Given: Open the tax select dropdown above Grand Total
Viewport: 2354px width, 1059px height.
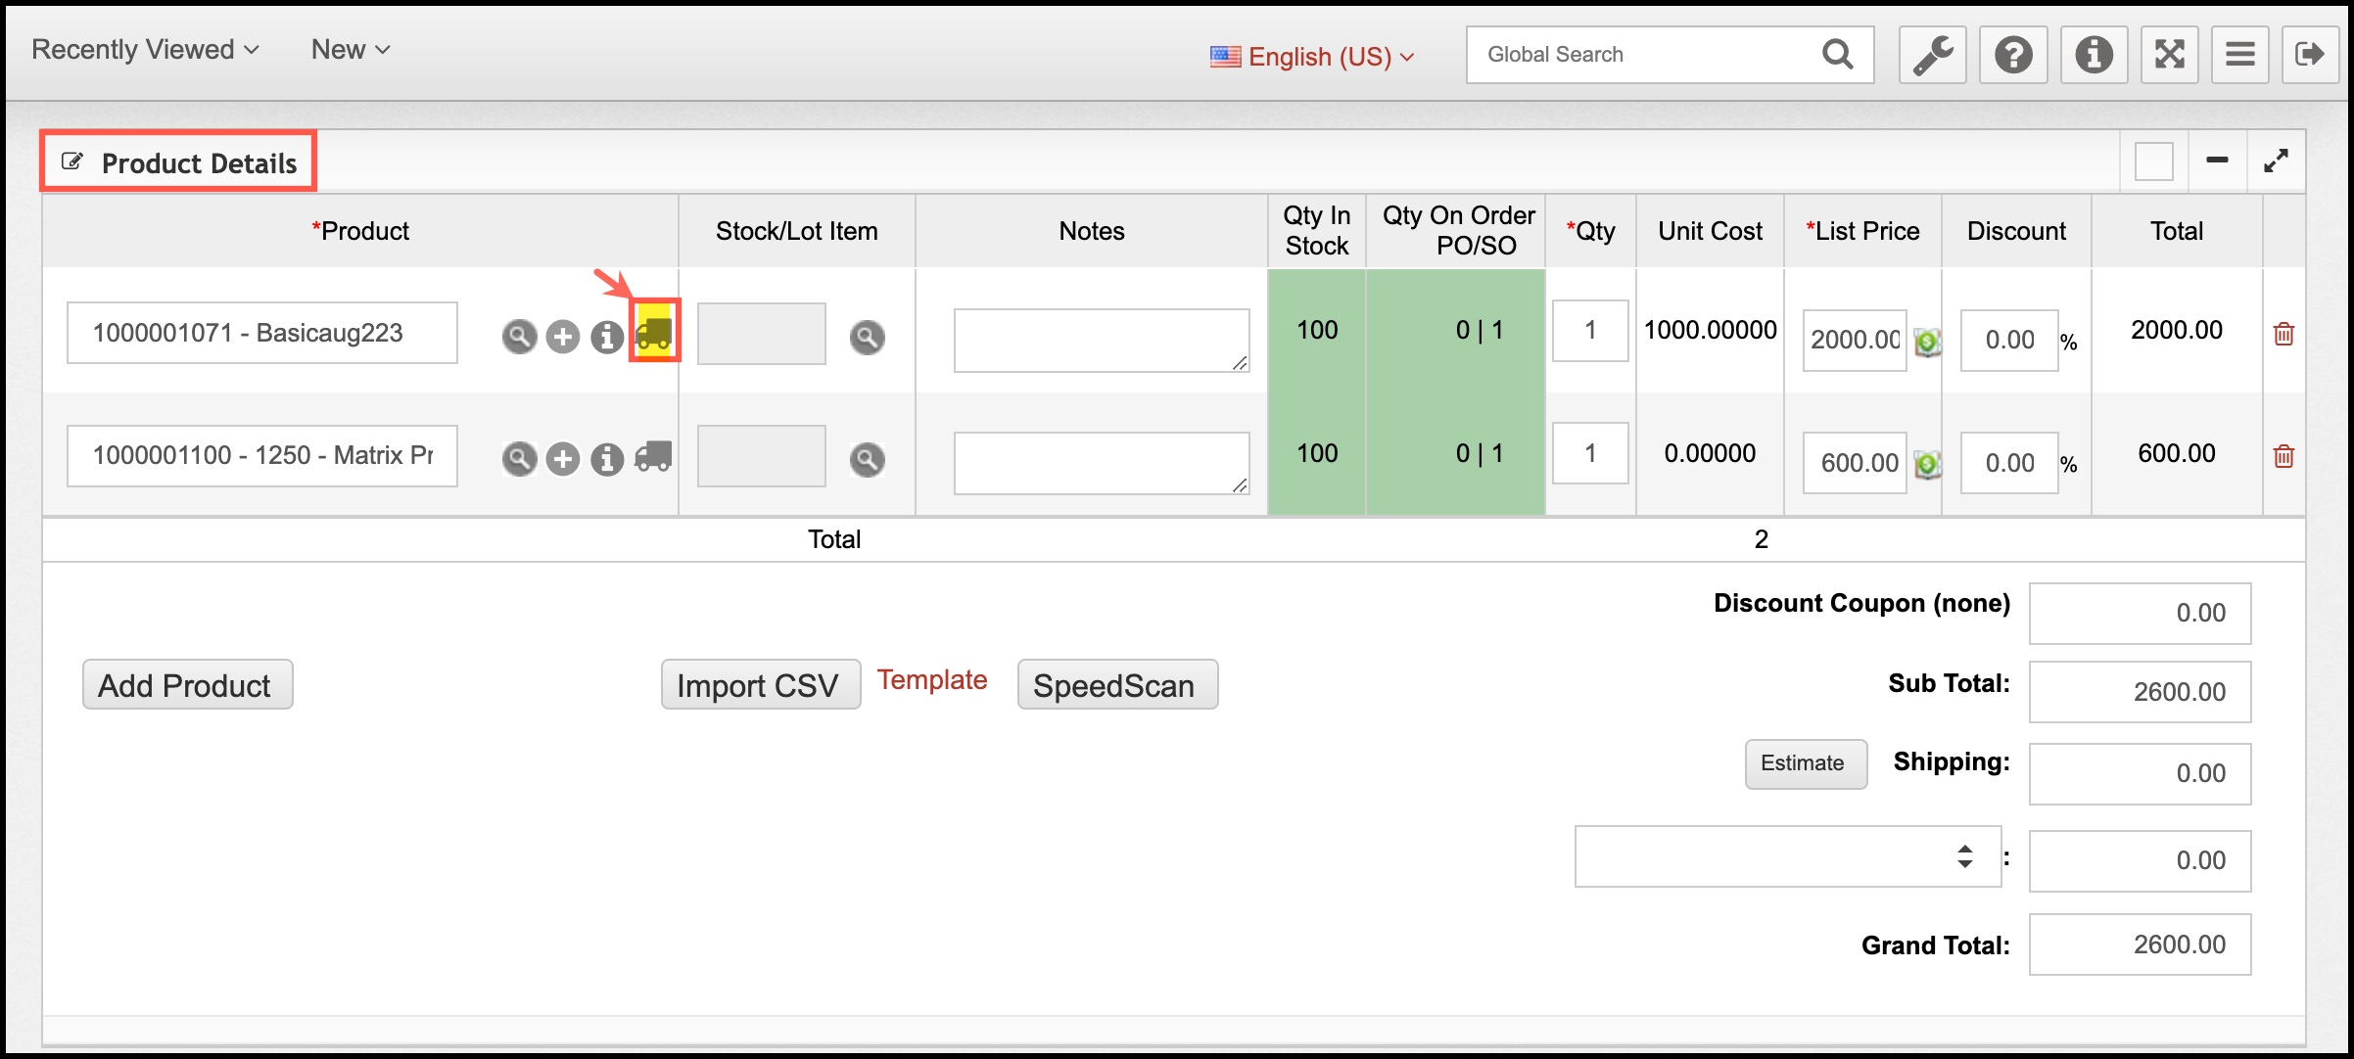Looking at the screenshot, I should coord(1786,856).
